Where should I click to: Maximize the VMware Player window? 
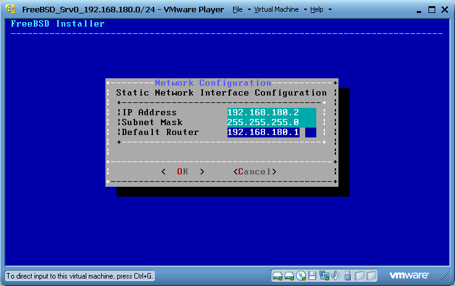pos(432,10)
